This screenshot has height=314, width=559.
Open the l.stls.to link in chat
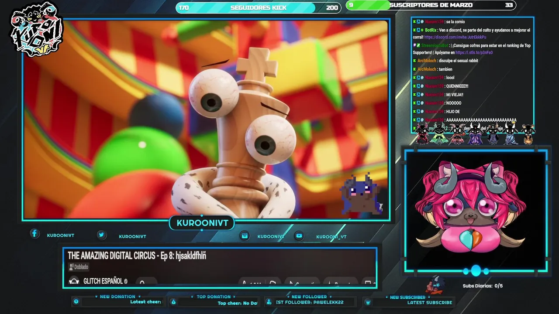(474, 53)
